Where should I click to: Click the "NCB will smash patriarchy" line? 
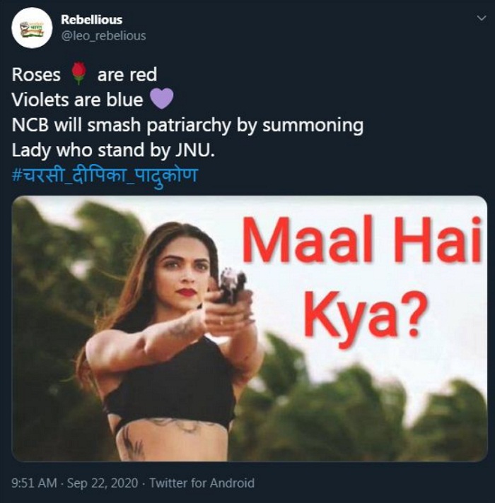[x=187, y=125]
